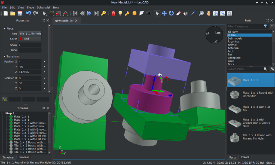Select the Baseplate category
This screenshot has width=275, height=165.
pos(234,58)
